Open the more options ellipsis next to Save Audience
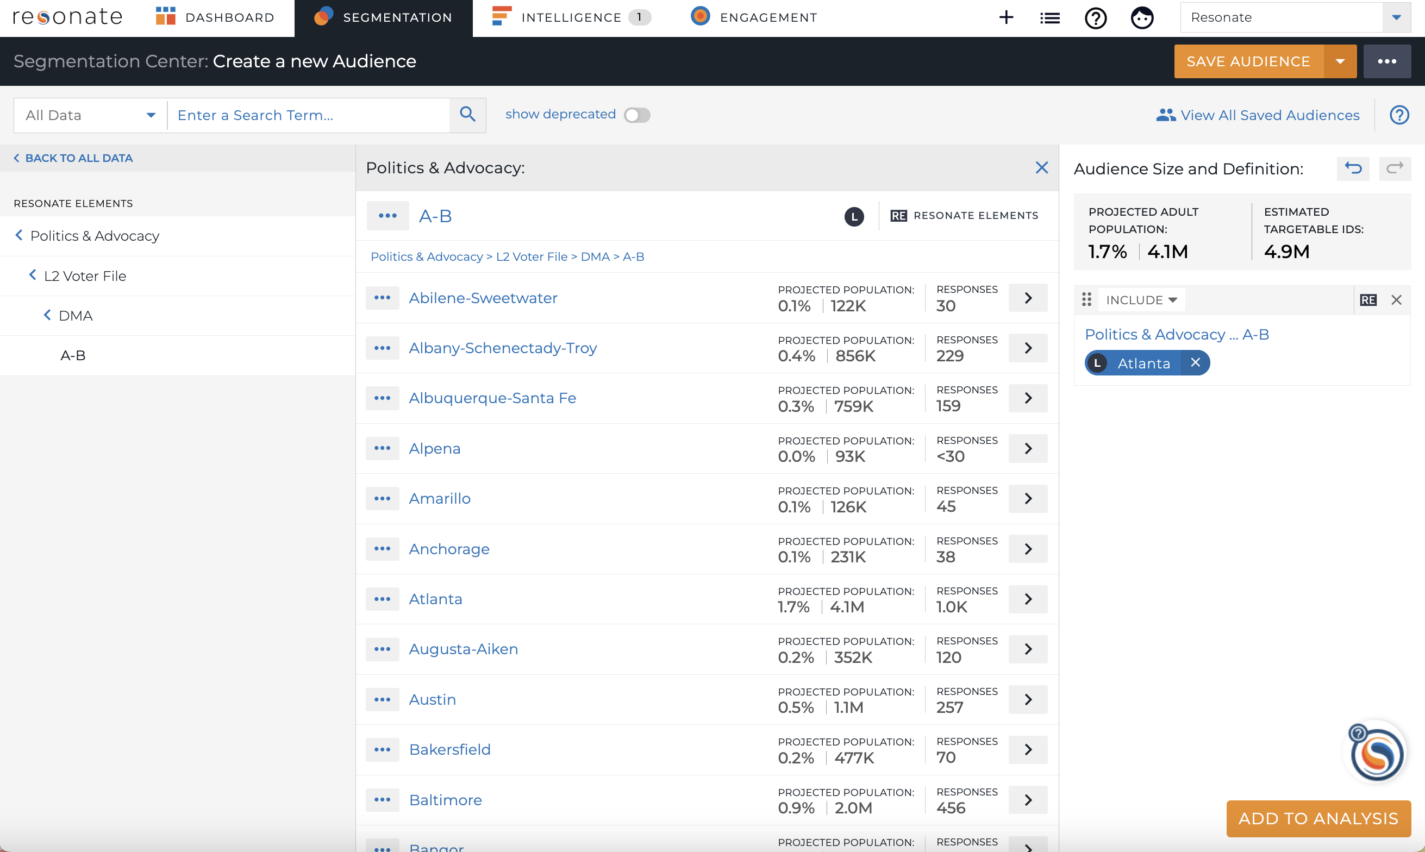Screen dimensions: 1425x852 [1386, 61]
